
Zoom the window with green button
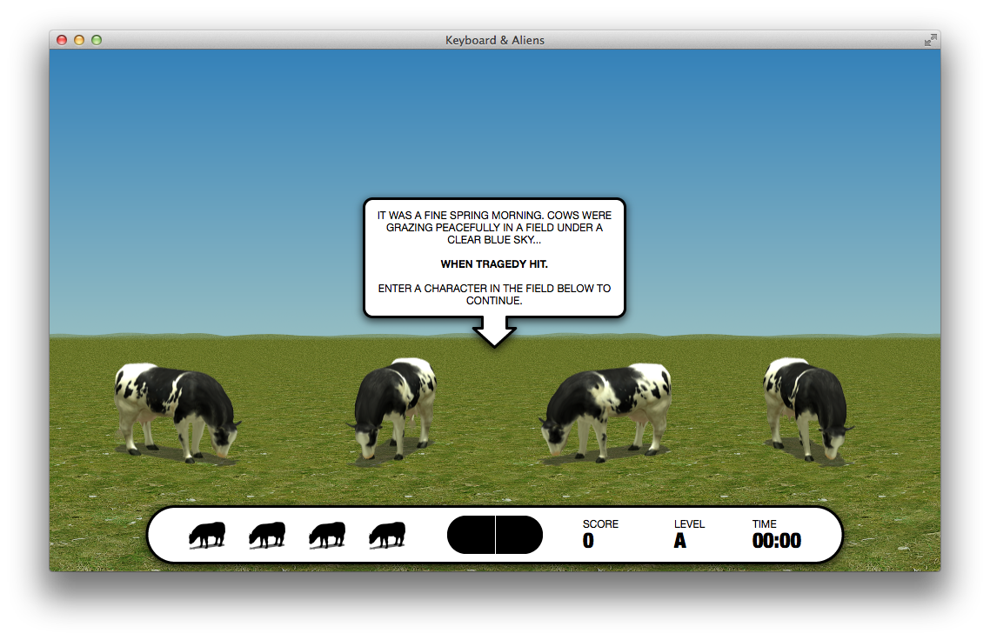tap(97, 40)
